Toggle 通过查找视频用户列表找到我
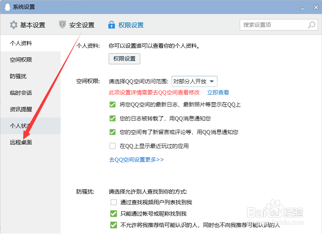 (x=113, y=201)
